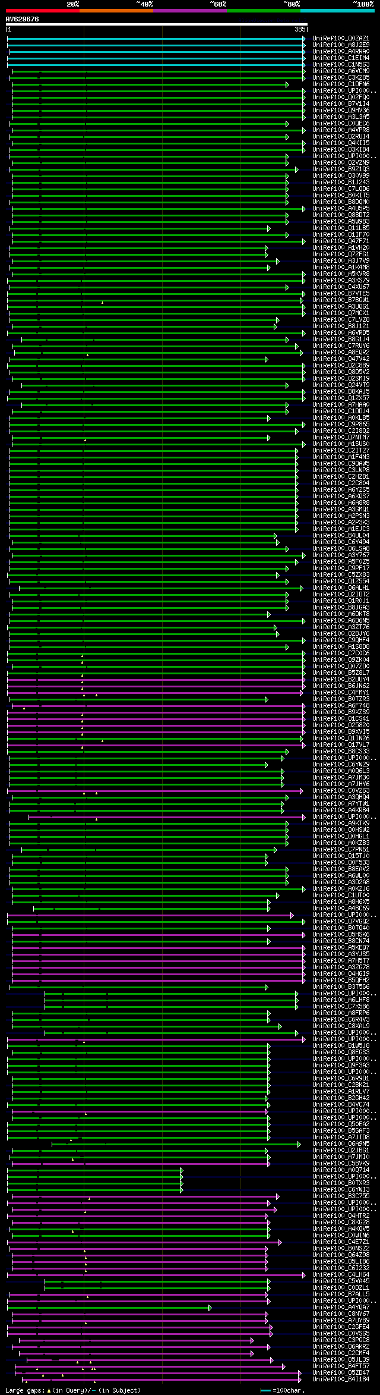The image size is (380, 1395).
Task: Select hit label UniRef100_Q5ZD47
Action: click(x=341, y=1372)
